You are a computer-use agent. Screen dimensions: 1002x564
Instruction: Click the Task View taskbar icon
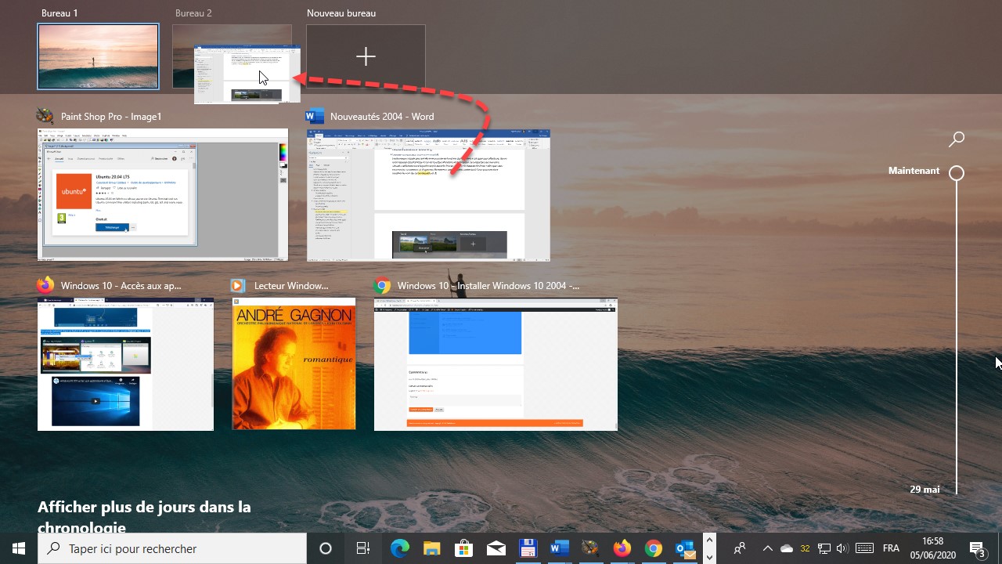tap(363, 548)
